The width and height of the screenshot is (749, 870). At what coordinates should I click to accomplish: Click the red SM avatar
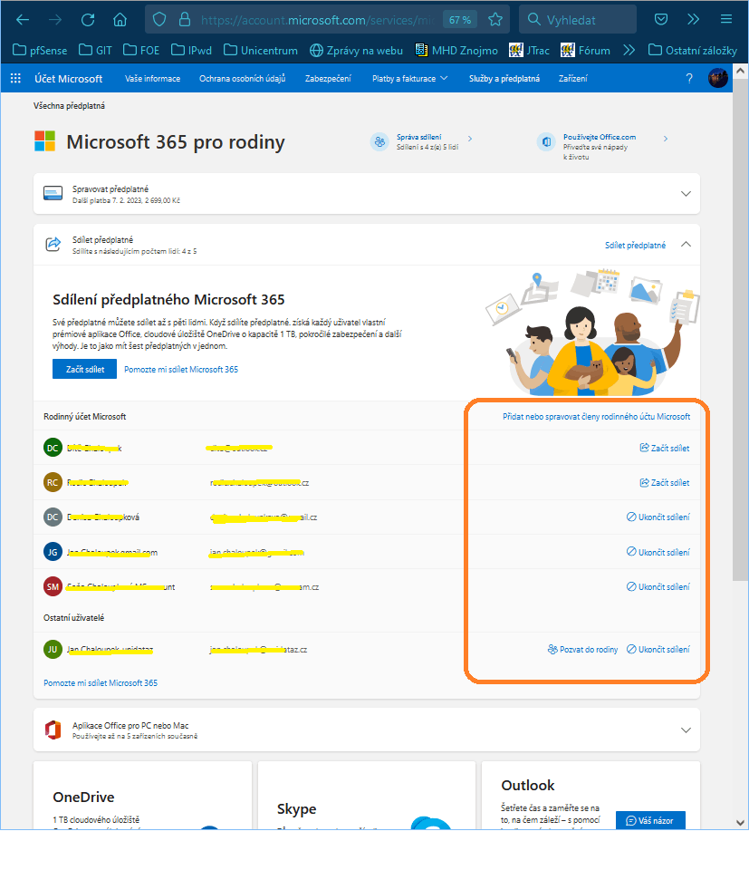53,586
